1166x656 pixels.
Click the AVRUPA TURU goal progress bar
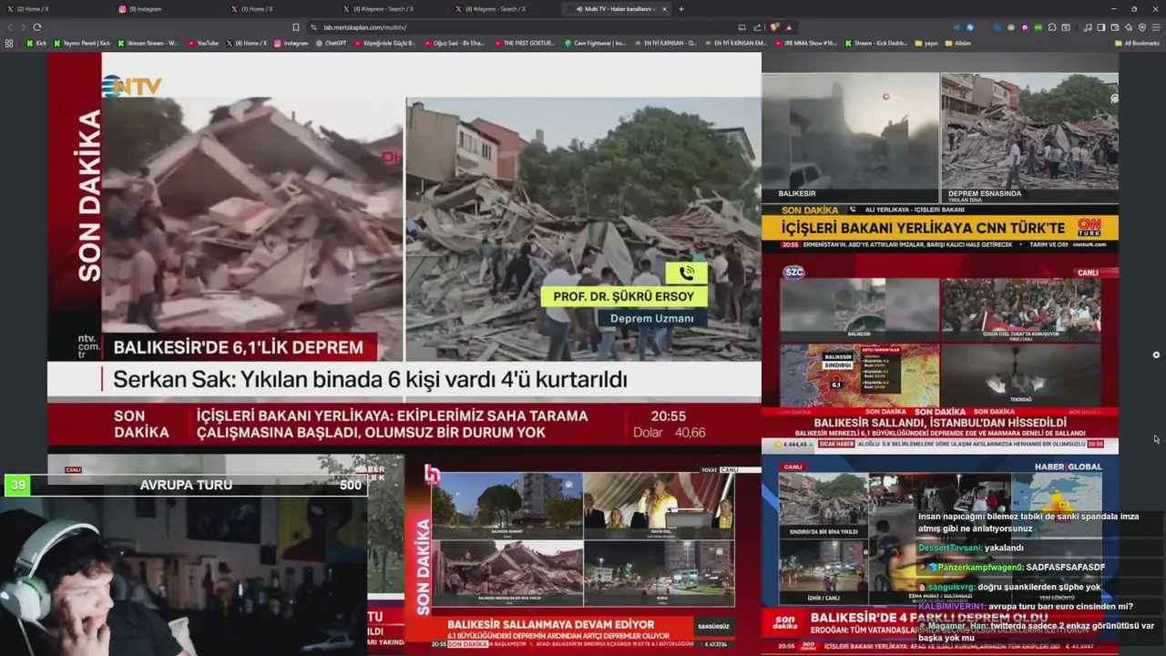pos(184,486)
